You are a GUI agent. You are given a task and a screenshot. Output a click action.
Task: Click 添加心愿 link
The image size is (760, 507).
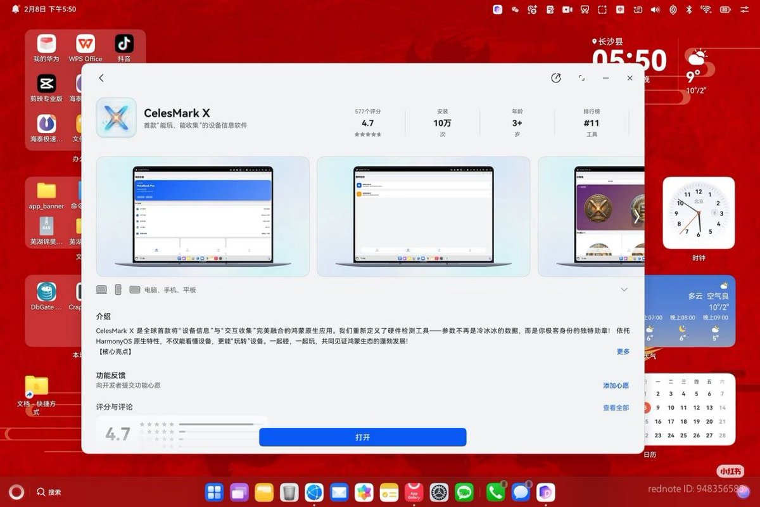(616, 385)
